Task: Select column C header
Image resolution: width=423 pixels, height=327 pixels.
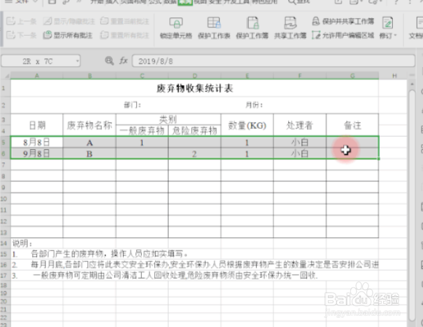Action: (142, 76)
